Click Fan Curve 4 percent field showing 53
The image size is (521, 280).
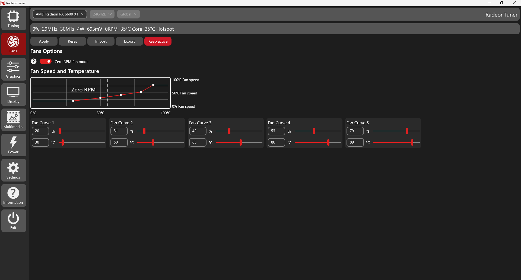click(277, 131)
